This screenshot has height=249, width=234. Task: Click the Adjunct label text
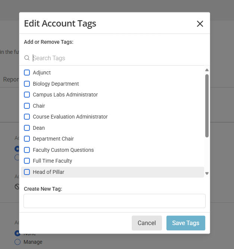pos(42,73)
